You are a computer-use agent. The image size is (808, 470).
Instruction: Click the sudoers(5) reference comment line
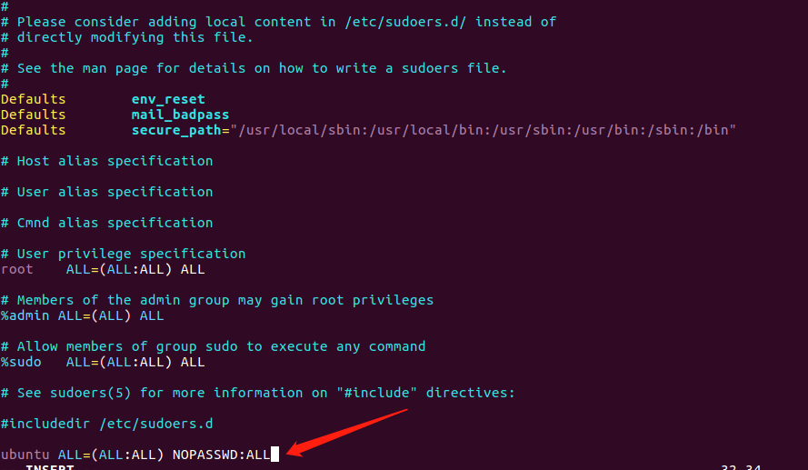(257, 393)
